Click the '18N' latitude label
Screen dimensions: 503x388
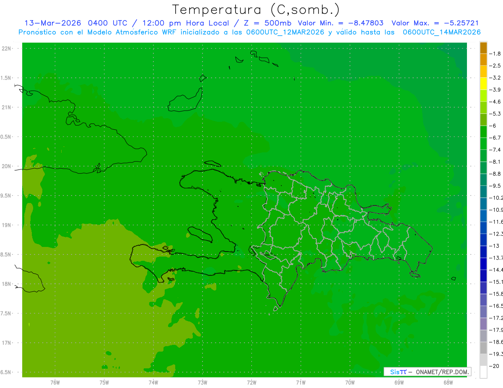(x=7, y=284)
